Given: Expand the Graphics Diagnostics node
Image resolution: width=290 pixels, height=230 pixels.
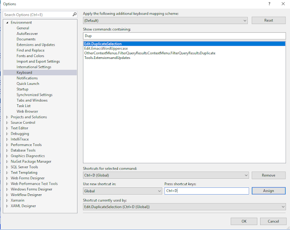Looking at the screenshot, I should point(7,156).
